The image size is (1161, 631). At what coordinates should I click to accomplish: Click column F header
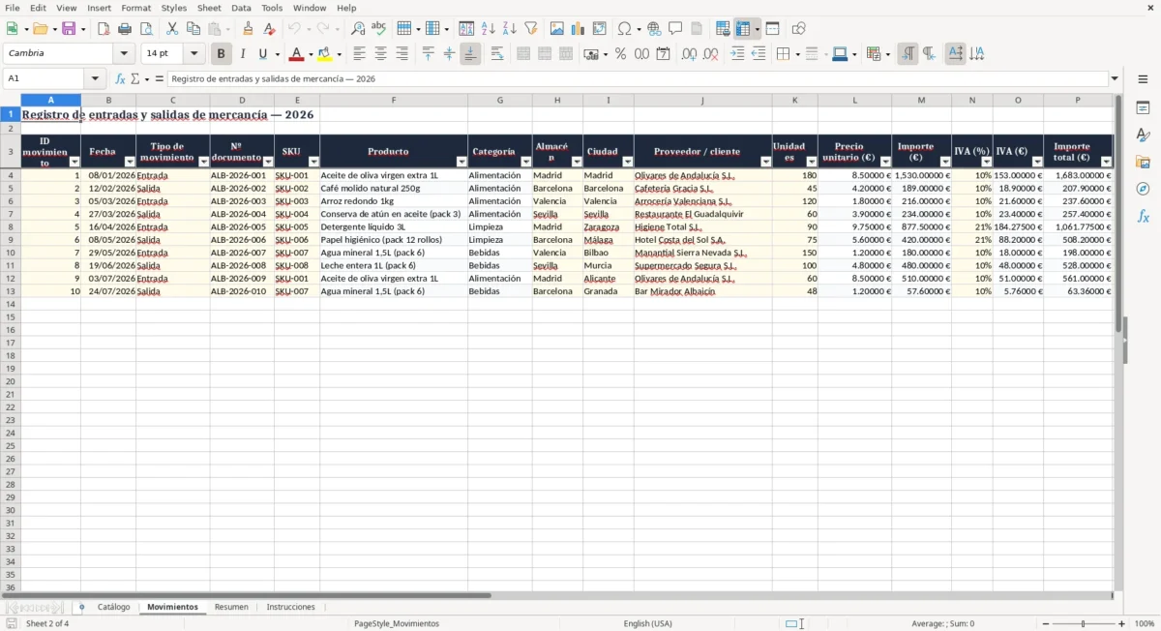click(394, 100)
